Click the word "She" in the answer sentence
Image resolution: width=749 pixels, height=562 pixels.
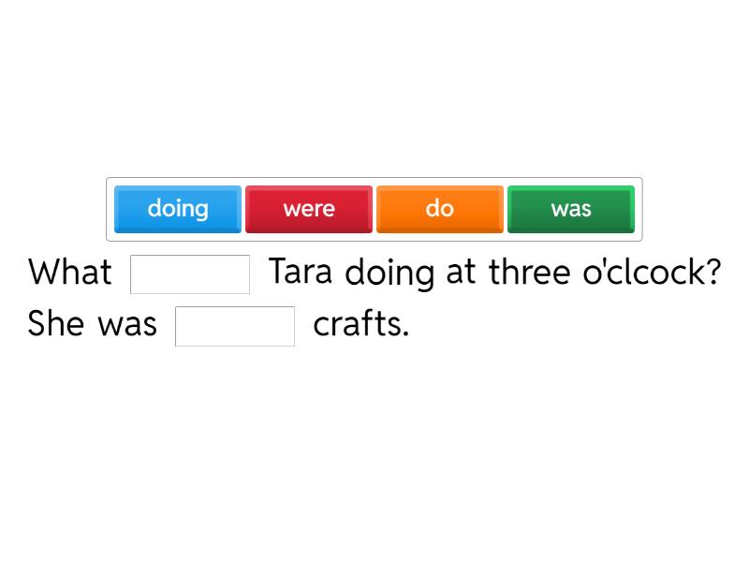point(57,324)
